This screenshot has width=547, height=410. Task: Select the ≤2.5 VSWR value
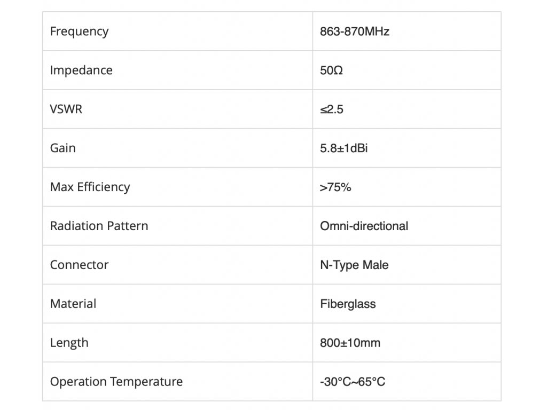[332, 109]
